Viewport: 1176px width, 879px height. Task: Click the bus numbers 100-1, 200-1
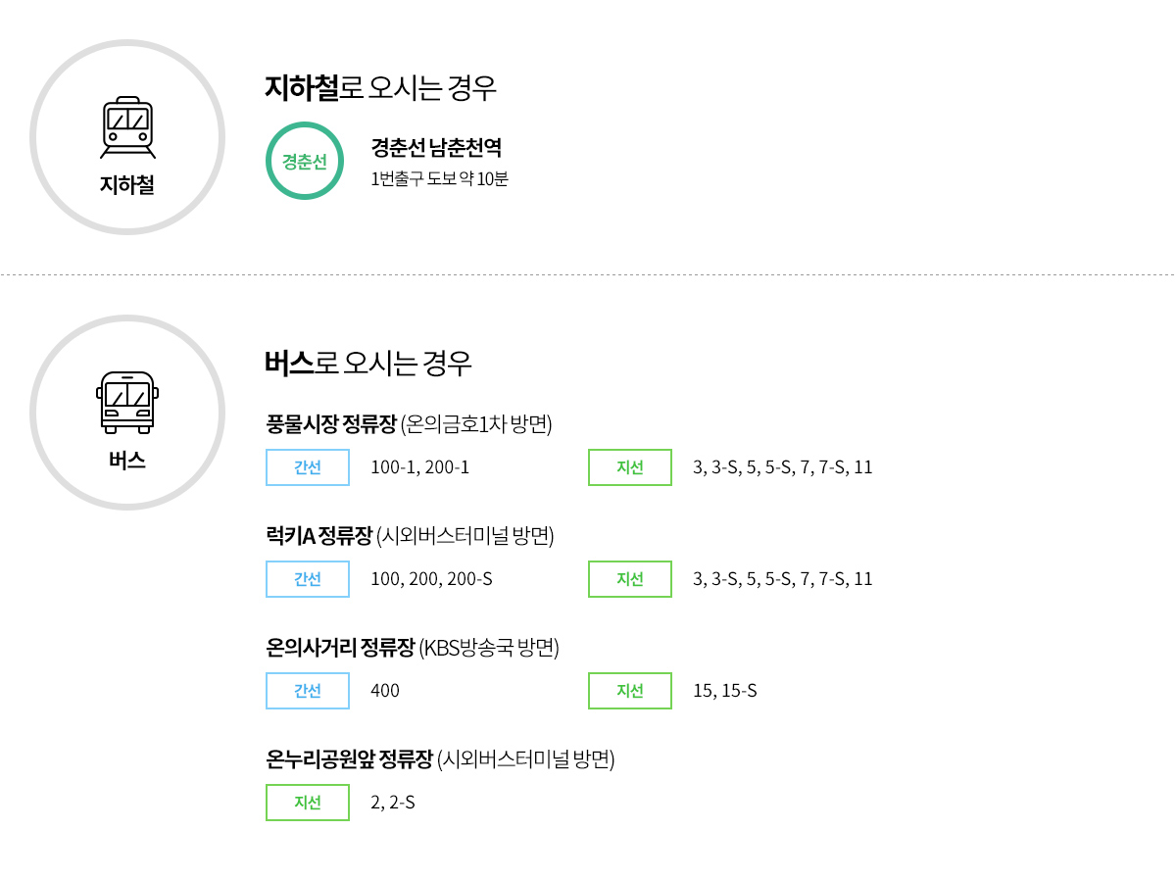click(419, 467)
